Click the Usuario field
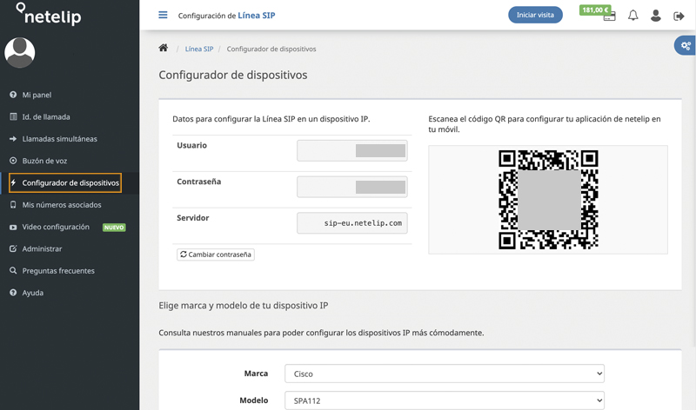The image size is (696, 410). 352,150
